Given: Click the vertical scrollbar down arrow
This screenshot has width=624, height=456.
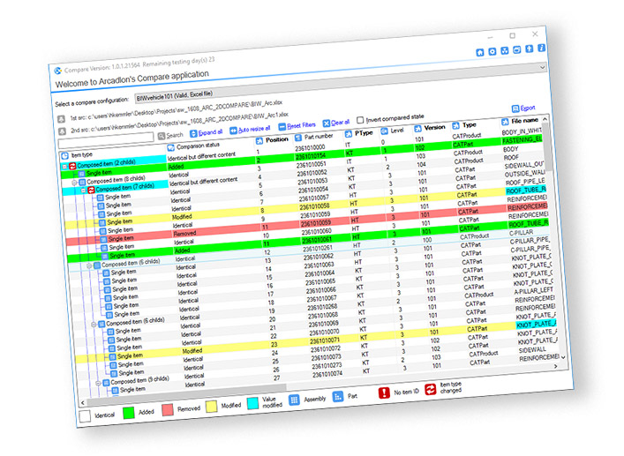Looking at the screenshot, I should pos(563,357).
